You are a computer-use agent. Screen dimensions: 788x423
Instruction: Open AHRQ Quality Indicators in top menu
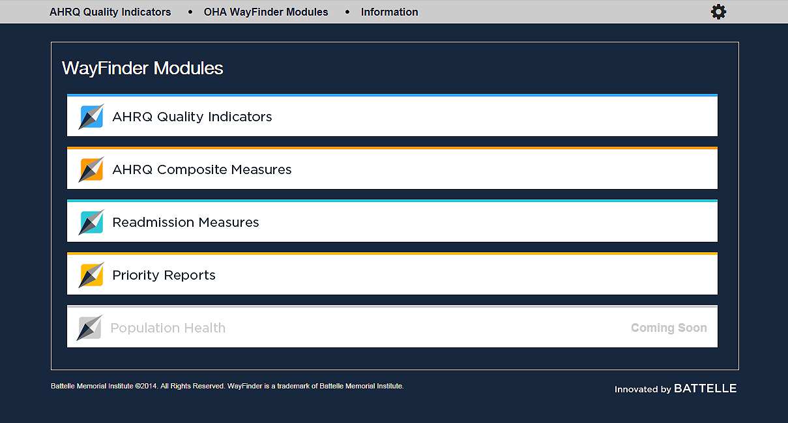[x=110, y=12]
